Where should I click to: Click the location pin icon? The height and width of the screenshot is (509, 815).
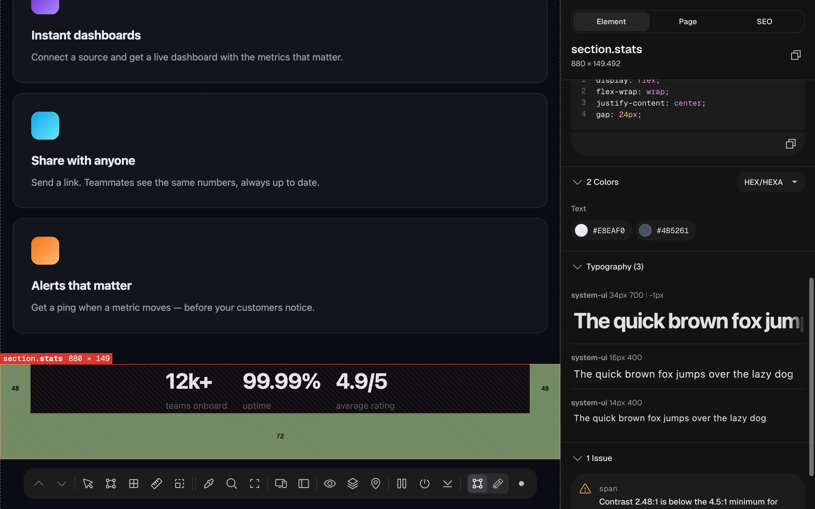point(376,484)
